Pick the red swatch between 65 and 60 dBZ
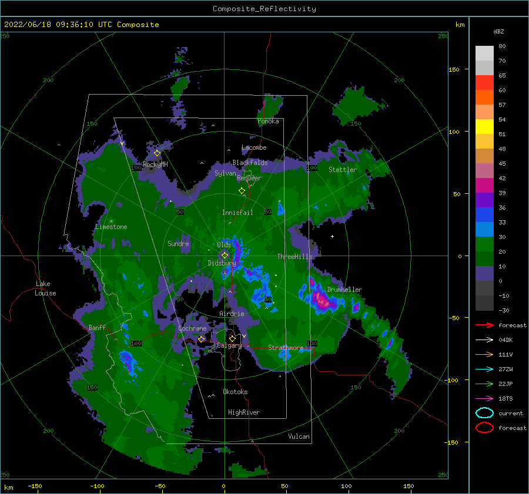This screenshot has height=494, width=529. [x=484, y=83]
